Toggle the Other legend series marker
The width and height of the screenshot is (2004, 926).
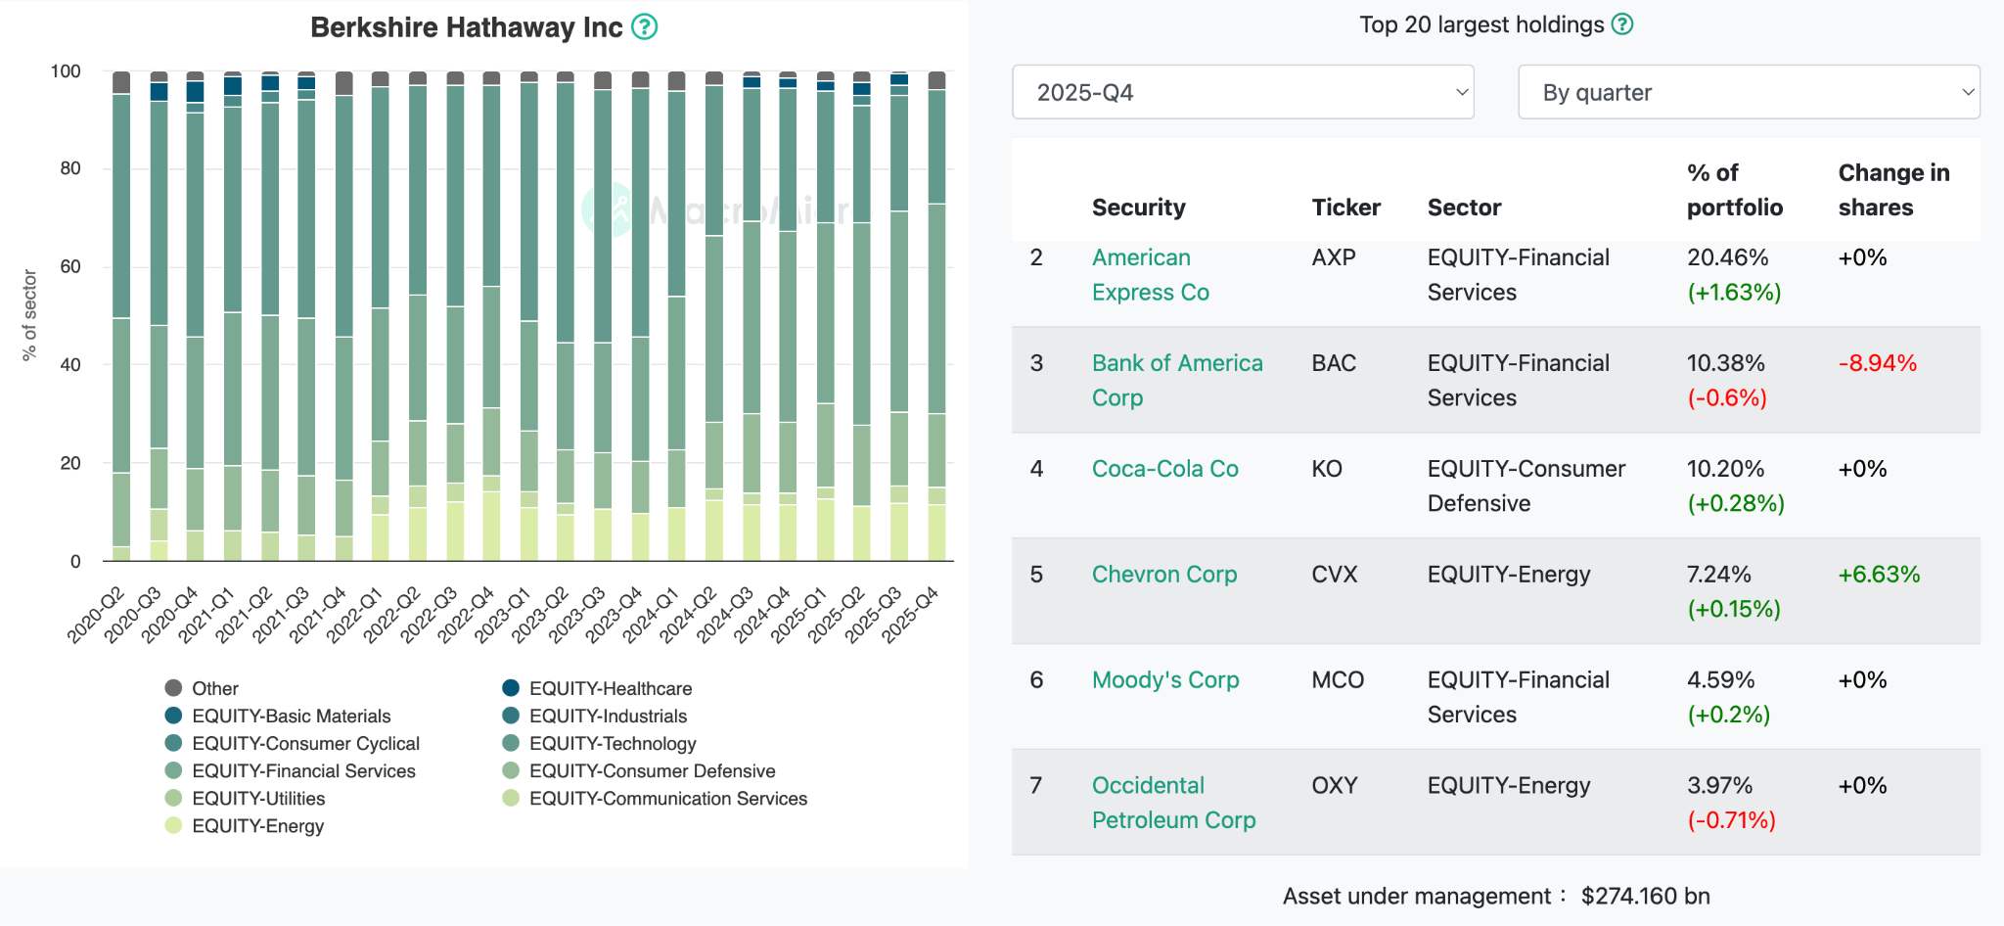click(173, 688)
